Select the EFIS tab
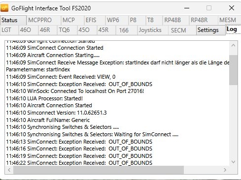 click(95, 20)
